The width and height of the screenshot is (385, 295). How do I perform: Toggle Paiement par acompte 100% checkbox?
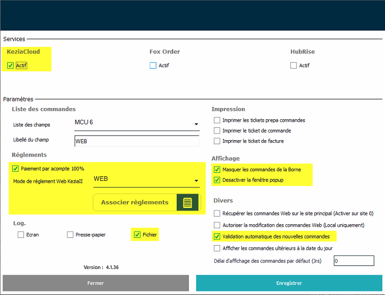click(15, 169)
